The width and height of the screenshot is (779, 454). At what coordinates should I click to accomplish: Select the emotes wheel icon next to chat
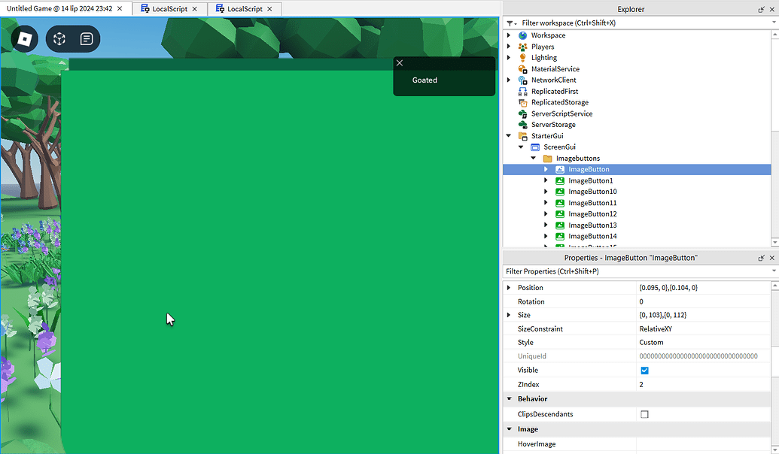pyautogui.click(x=59, y=38)
